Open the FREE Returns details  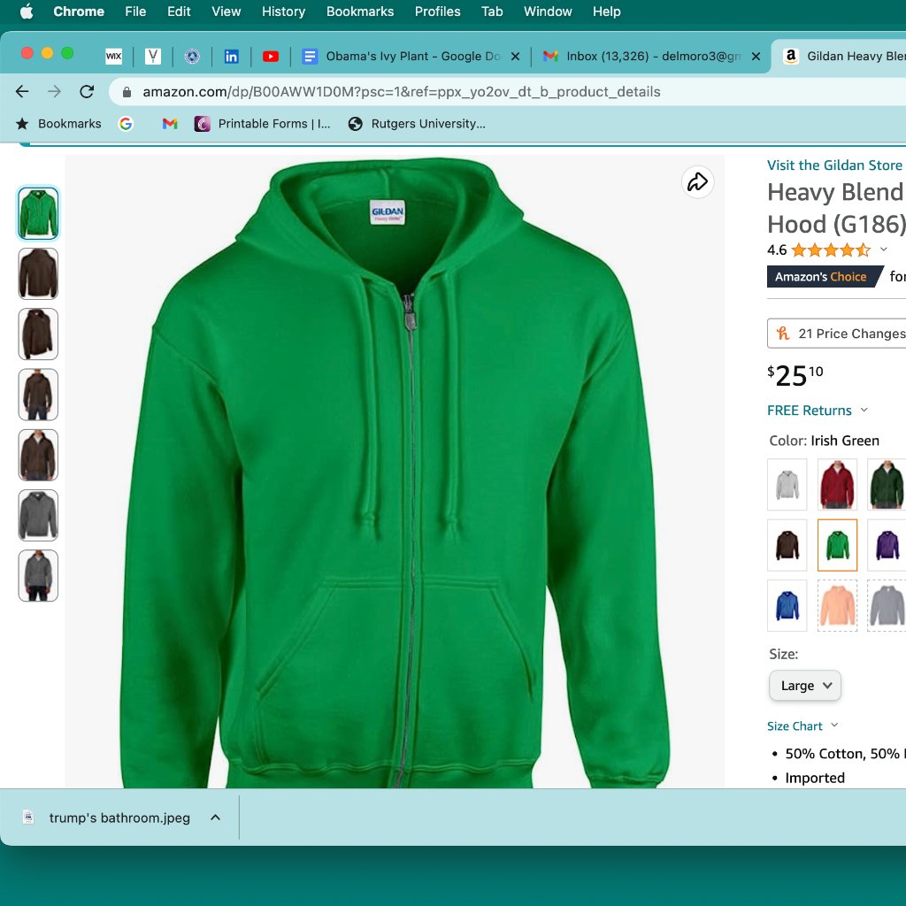point(809,411)
